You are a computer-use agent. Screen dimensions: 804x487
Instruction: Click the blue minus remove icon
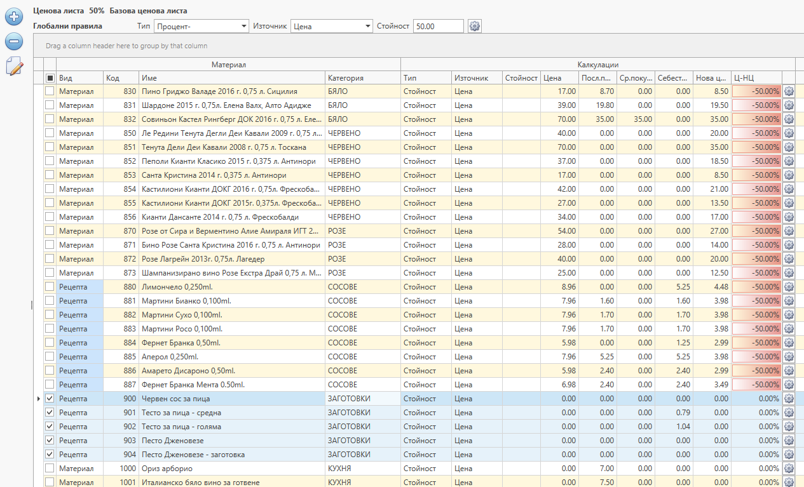(x=14, y=42)
